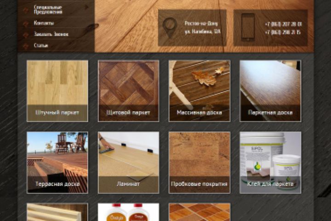Expand the Специальные Предложения submenu arrow
The height and width of the screenshot is (221, 331).
tap(86, 7)
